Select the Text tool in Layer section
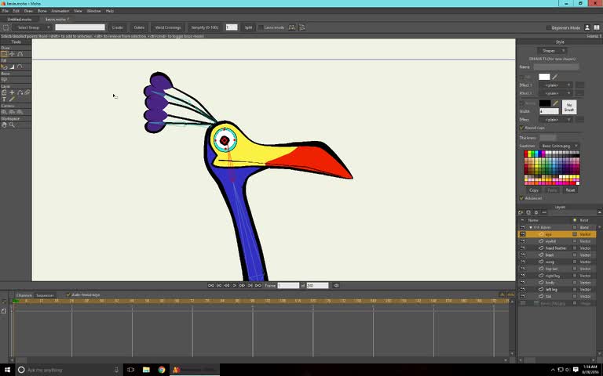This screenshot has width=603, height=376. pos(4,99)
